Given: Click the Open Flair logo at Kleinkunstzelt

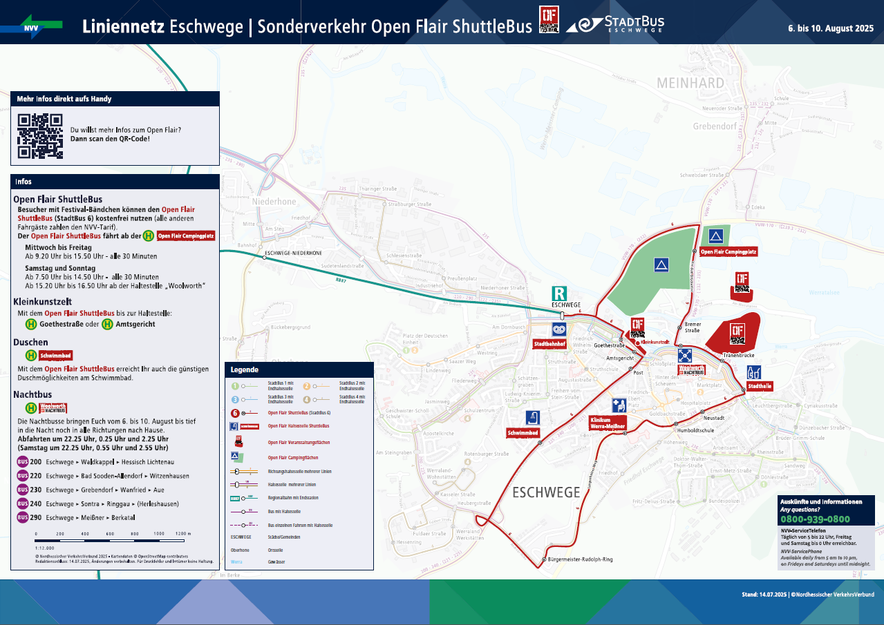Looking at the screenshot, I should pyautogui.click(x=637, y=326).
